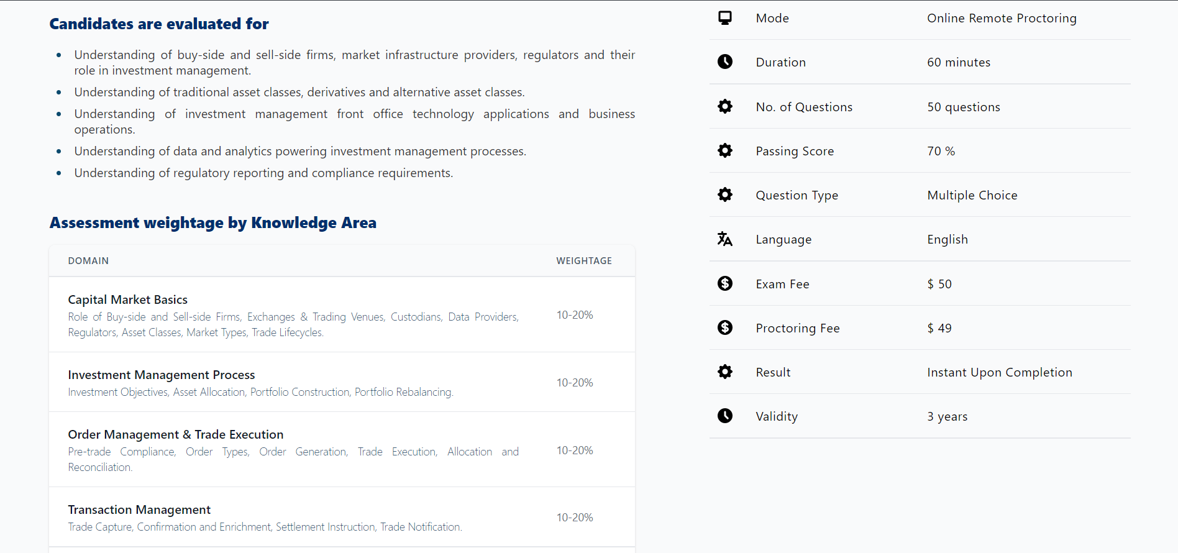Click the Online Remote Proctoring value
This screenshot has height=553, width=1178.
pos(1002,18)
